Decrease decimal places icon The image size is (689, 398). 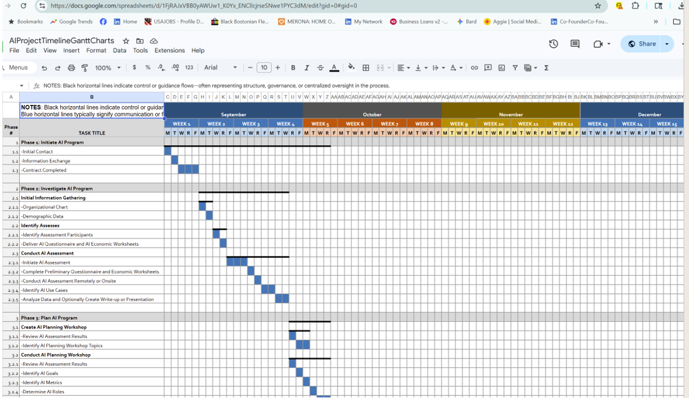tap(161, 68)
